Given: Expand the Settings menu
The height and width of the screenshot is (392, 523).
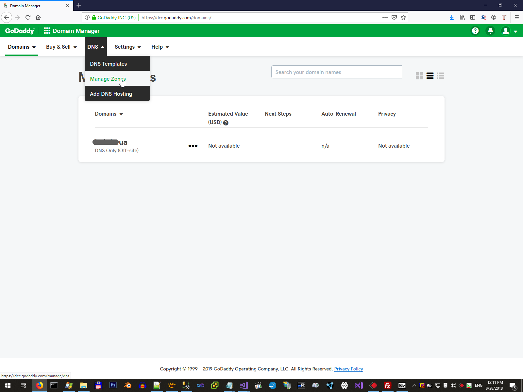Looking at the screenshot, I should (128, 47).
